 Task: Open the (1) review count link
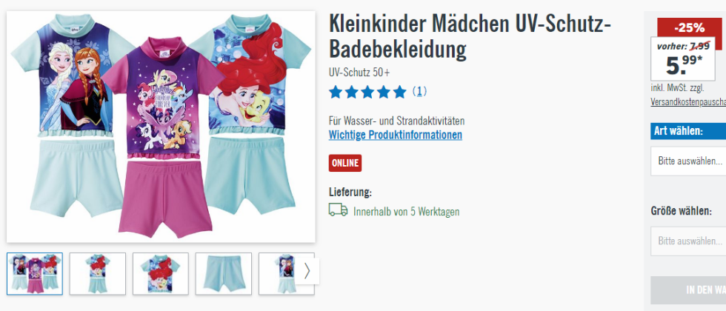click(419, 92)
